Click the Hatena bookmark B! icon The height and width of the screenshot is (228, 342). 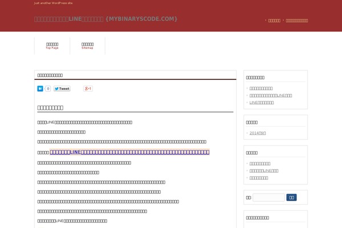pos(40,88)
